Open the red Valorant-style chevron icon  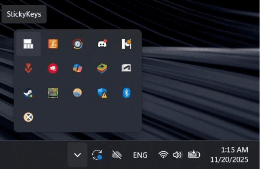[28, 68]
